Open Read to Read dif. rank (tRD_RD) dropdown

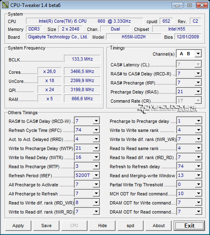pos(198,157)
